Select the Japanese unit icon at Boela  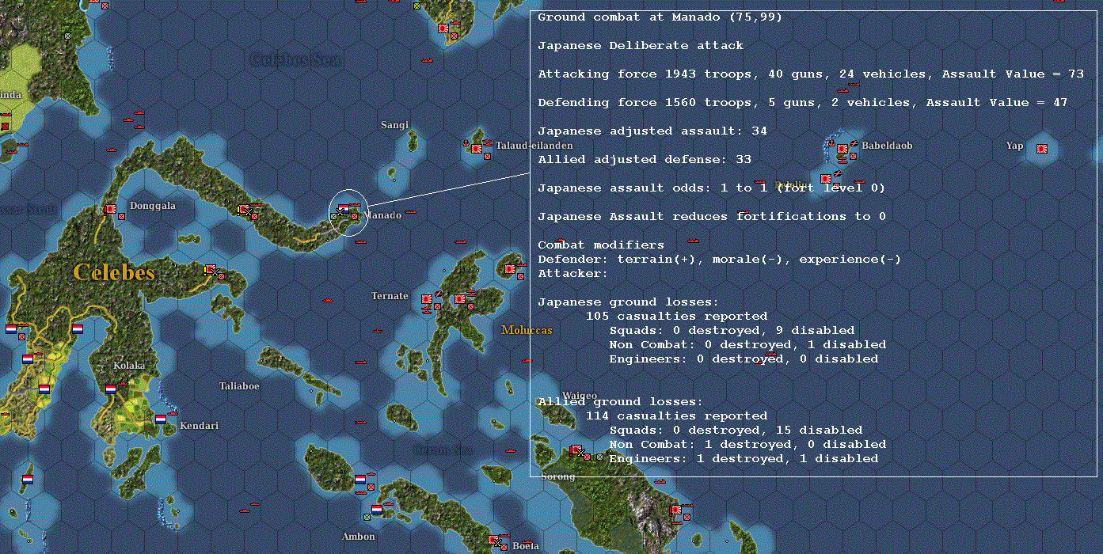(x=496, y=541)
